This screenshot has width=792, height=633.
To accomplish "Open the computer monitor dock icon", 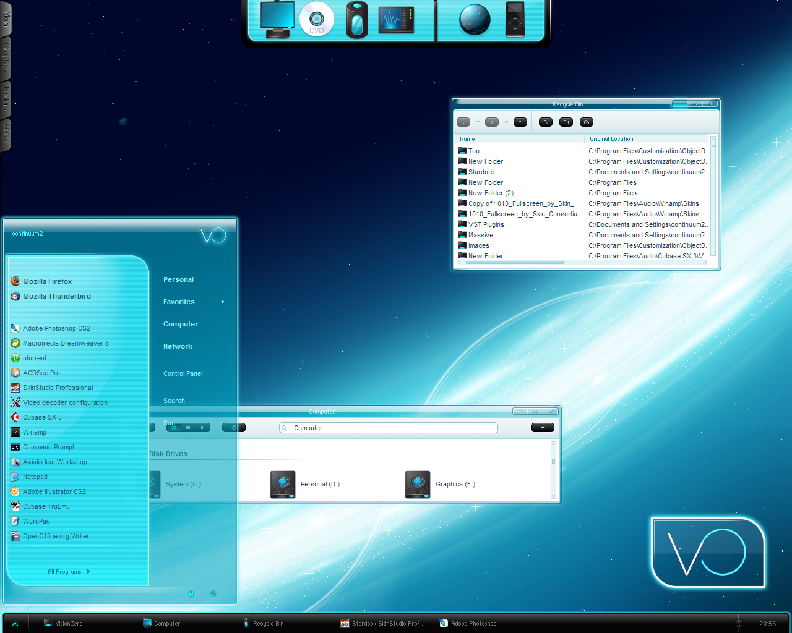I will 277,20.
